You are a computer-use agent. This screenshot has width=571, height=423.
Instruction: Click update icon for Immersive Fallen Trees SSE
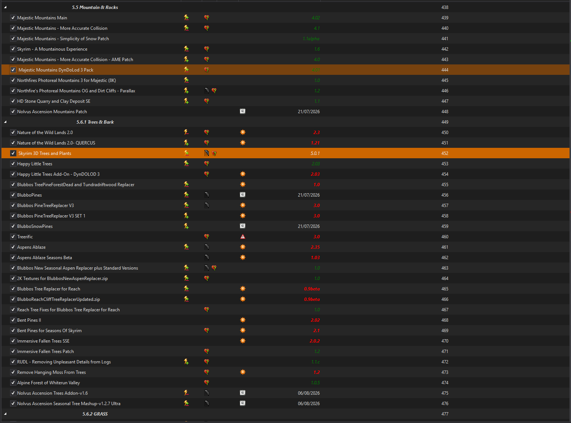pos(243,341)
